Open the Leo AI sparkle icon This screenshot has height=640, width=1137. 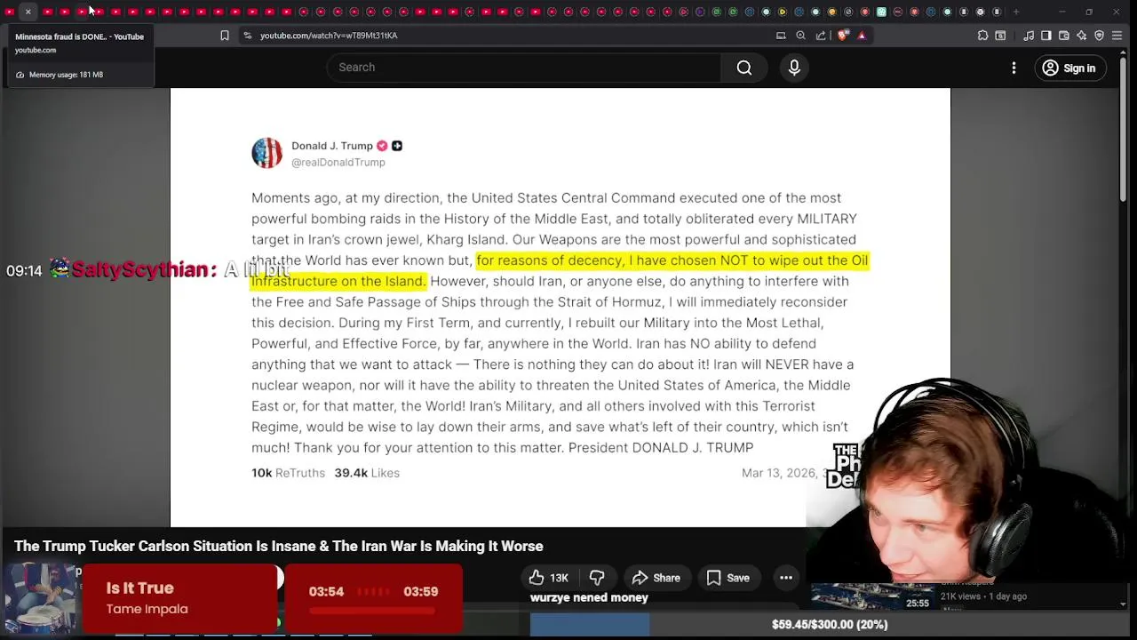(x=1082, y=36)
